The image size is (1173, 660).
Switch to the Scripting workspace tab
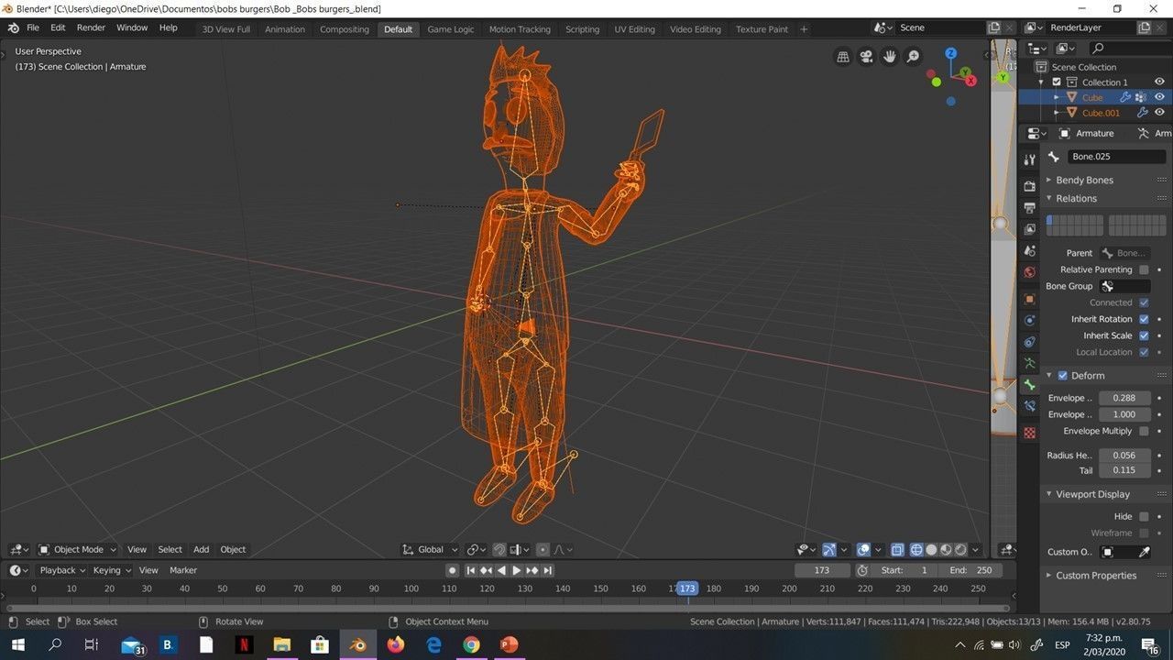tap(582, 29)
